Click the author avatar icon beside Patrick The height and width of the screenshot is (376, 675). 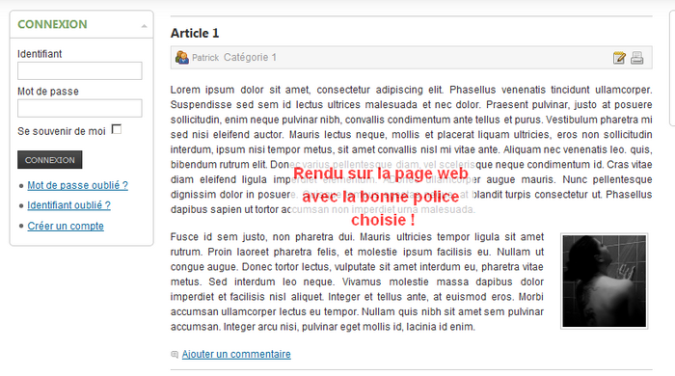(x=181, y=57)
